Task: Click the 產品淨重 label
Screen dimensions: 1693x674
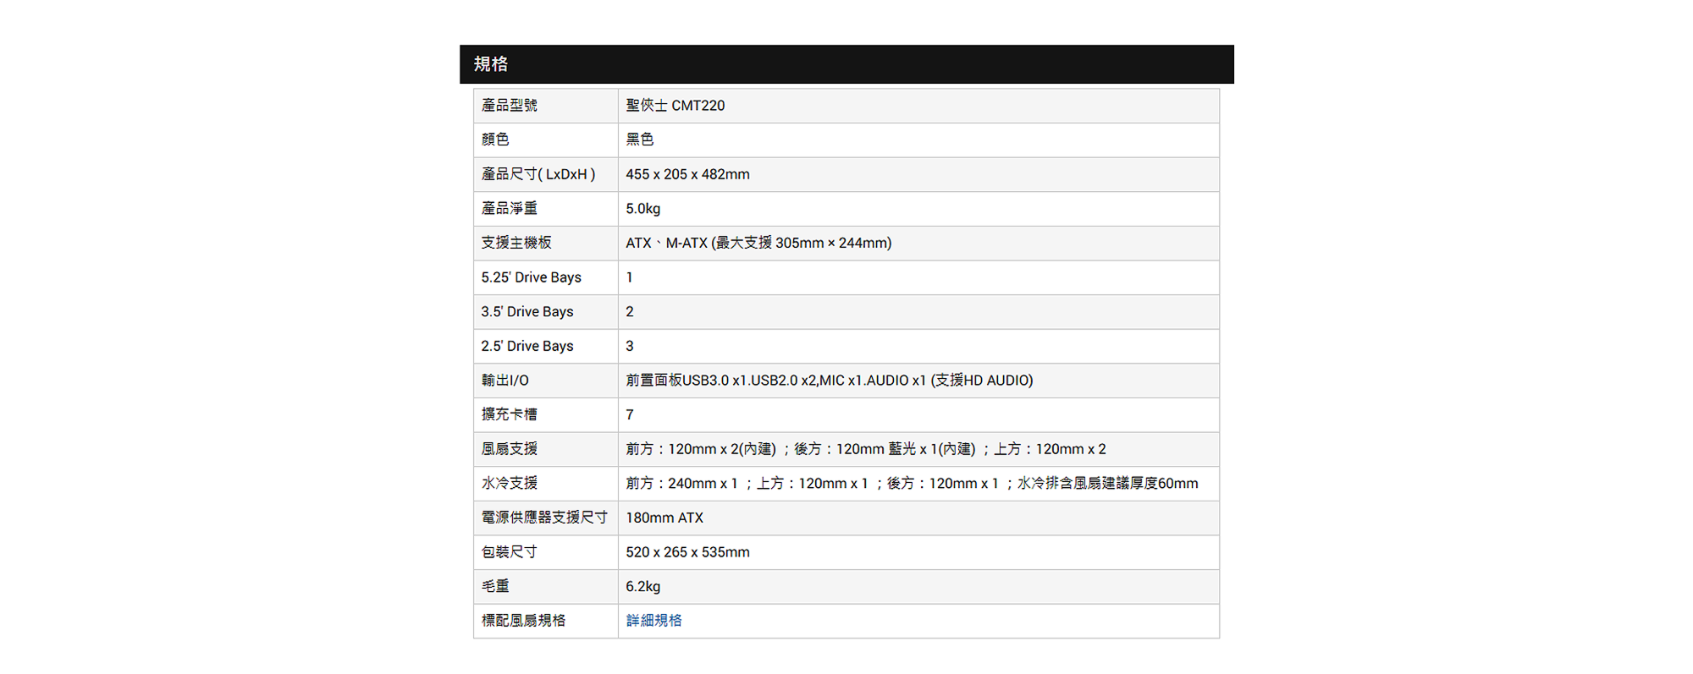Action: (x=510, y=209)
